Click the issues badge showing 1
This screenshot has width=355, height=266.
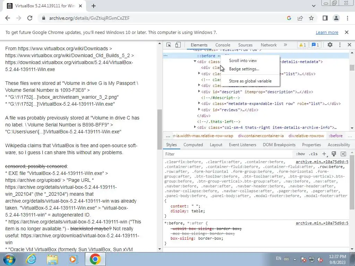[315, 45]
